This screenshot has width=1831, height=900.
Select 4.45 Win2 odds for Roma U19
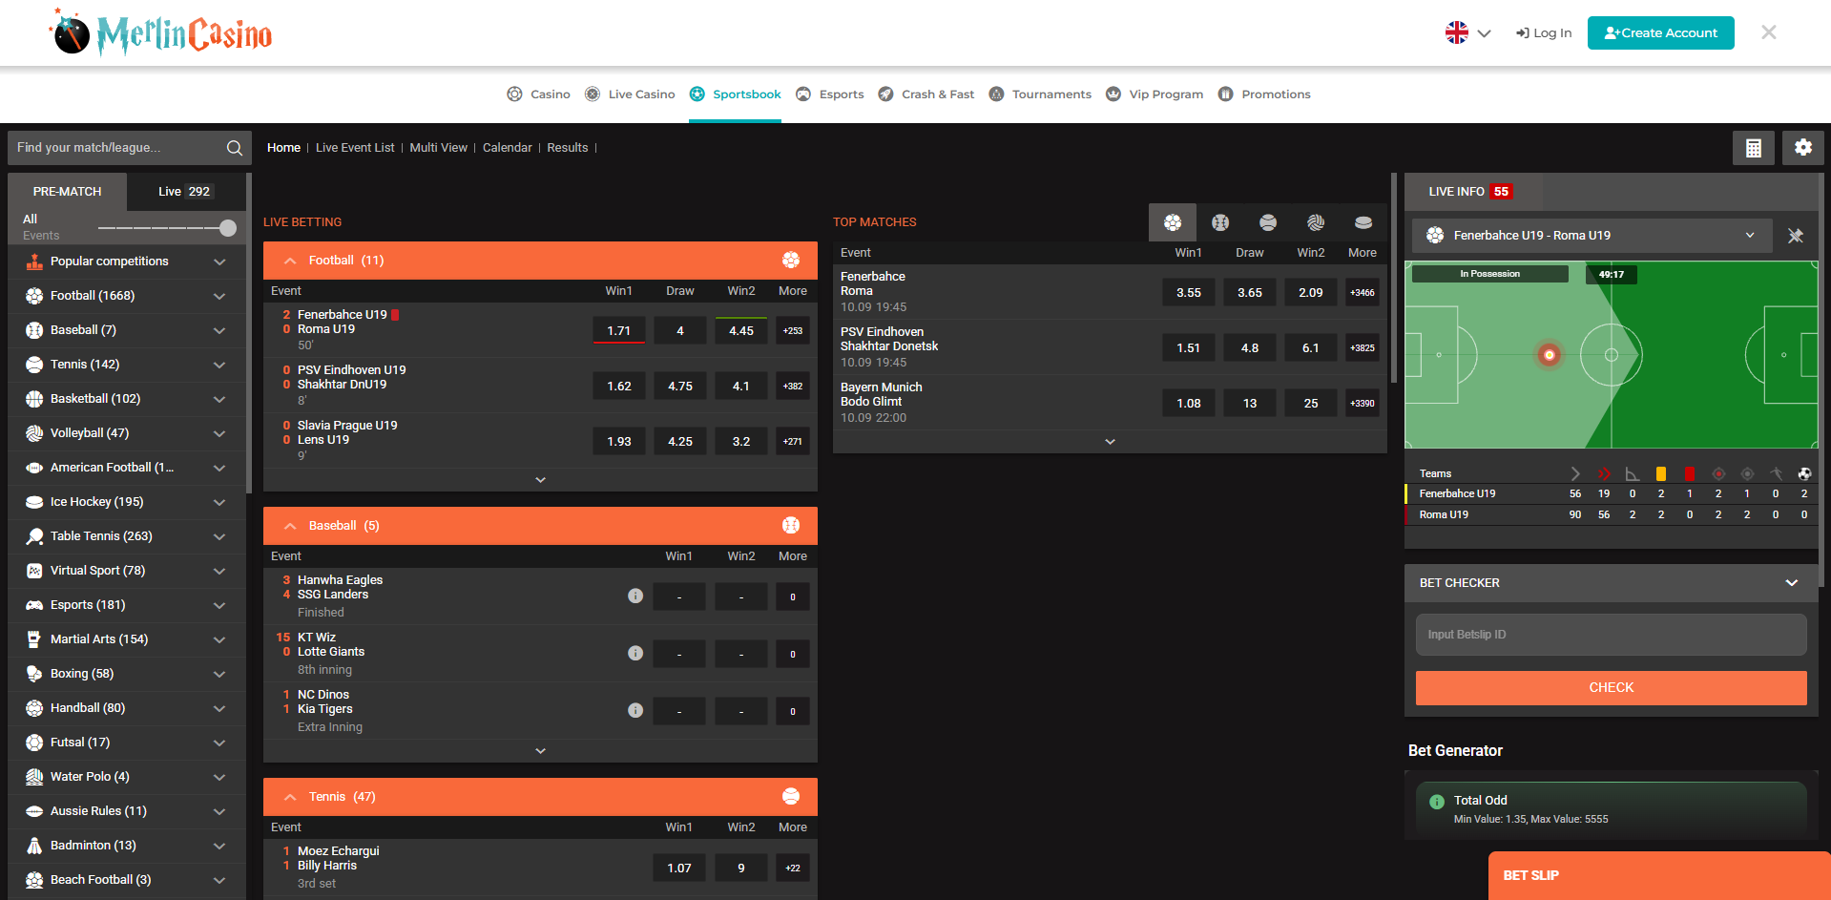click(x=741, y=331)
